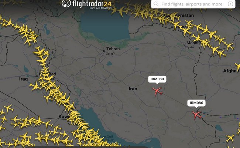240x148 pixels.
Task: Click the flightradar24 Live Air Traffic wordmark
Action: [x=92, y=4]
